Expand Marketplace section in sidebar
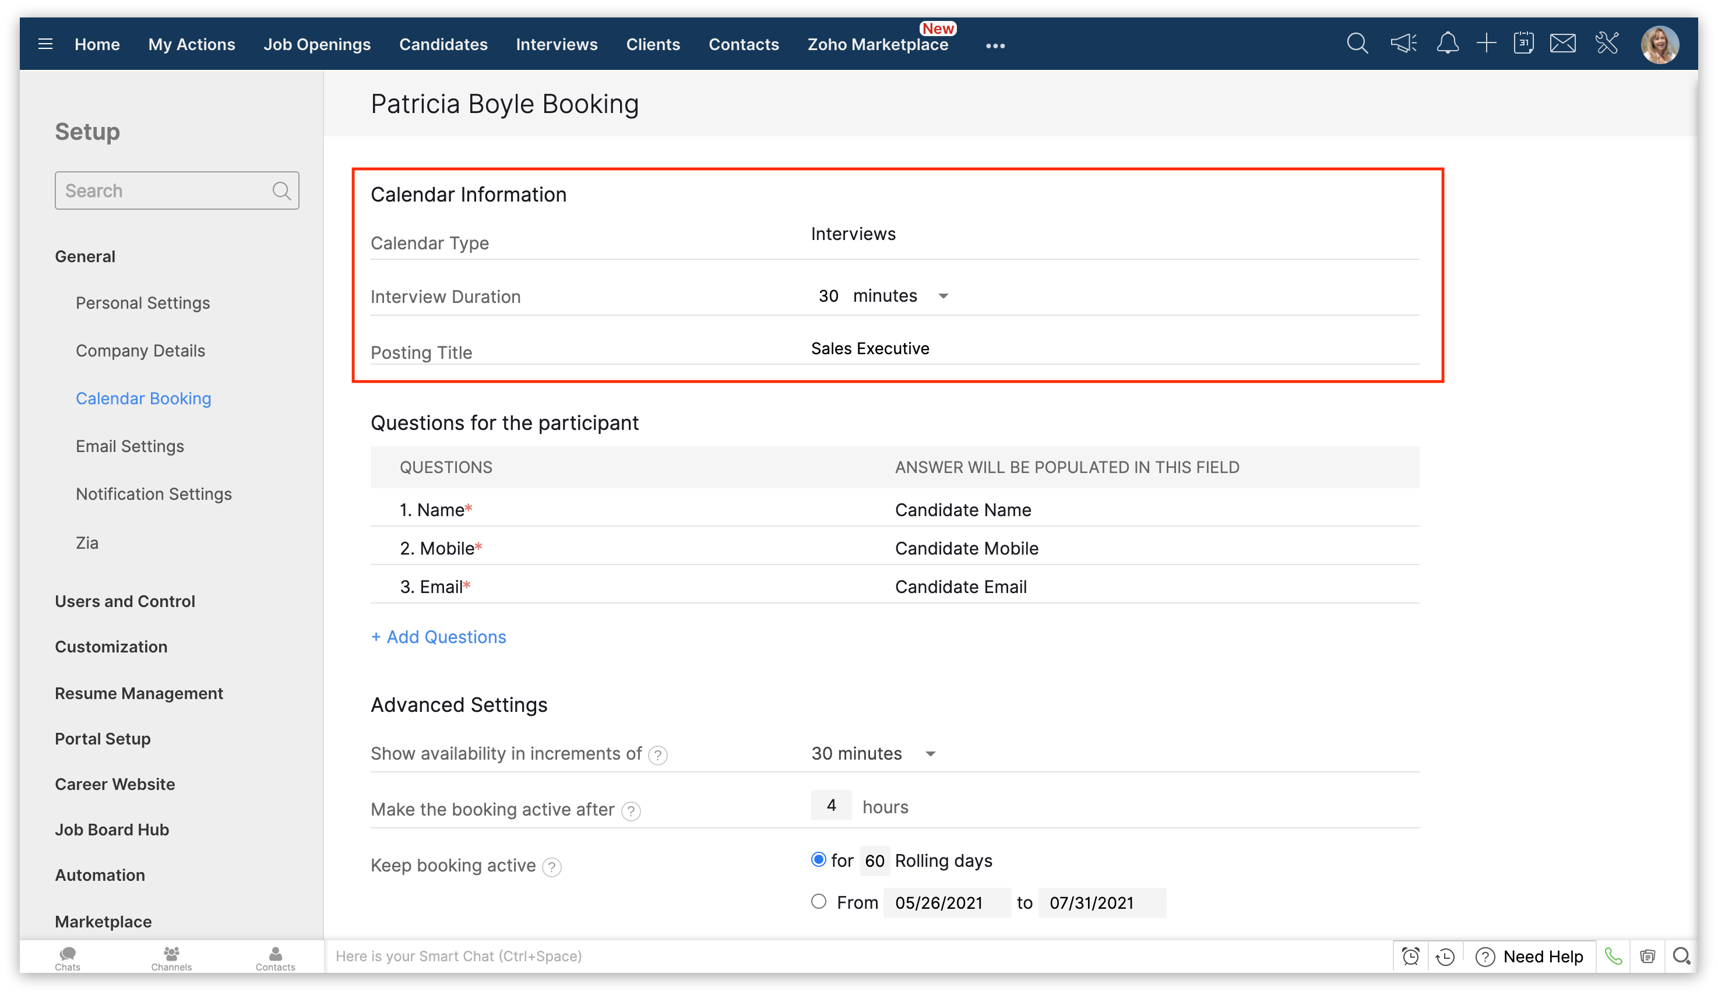Image resolution: width=1718 pixels, height=995 pixels. (103, 922)
